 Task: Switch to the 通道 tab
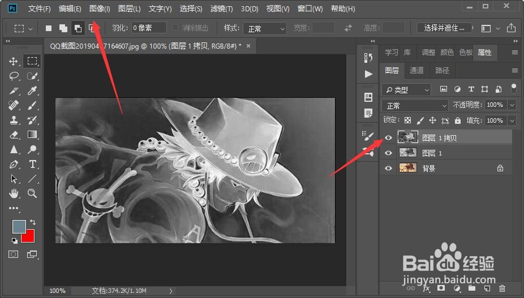416,70
